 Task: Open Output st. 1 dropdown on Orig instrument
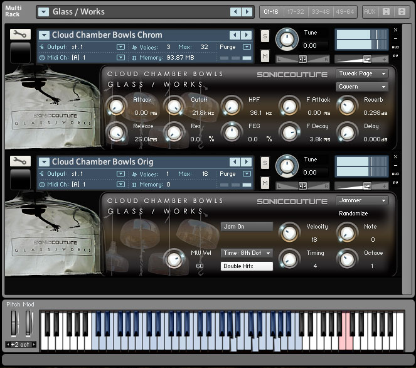click(x=120, y=174)
